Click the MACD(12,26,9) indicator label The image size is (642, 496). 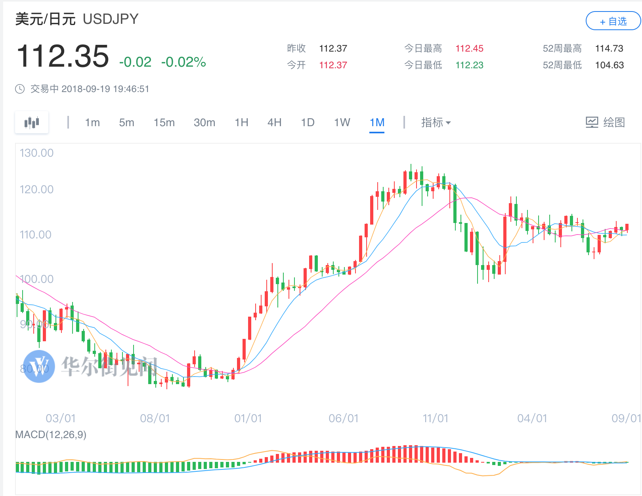pyautogui.click(x=51, y=435)
